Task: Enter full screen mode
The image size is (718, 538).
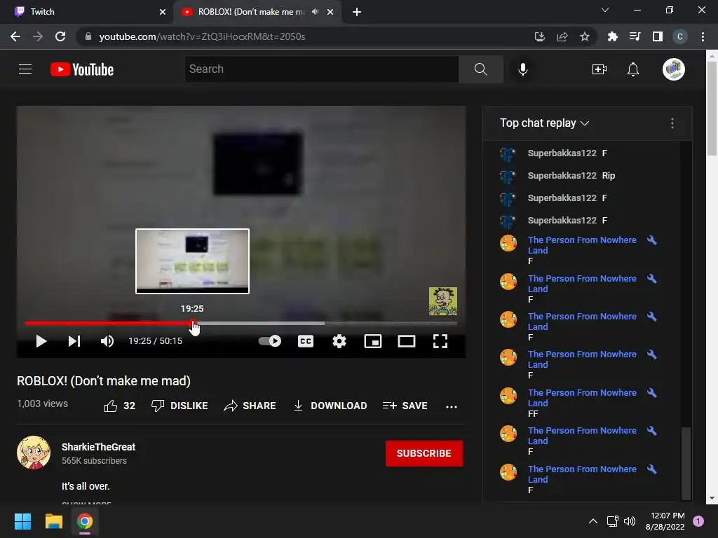Action: coord(440,341)
